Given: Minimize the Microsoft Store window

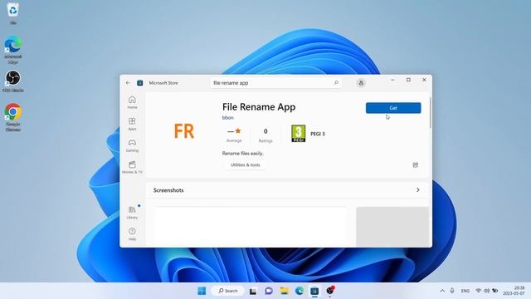Looking at the screenshot, I should click(x=392, y=80).
